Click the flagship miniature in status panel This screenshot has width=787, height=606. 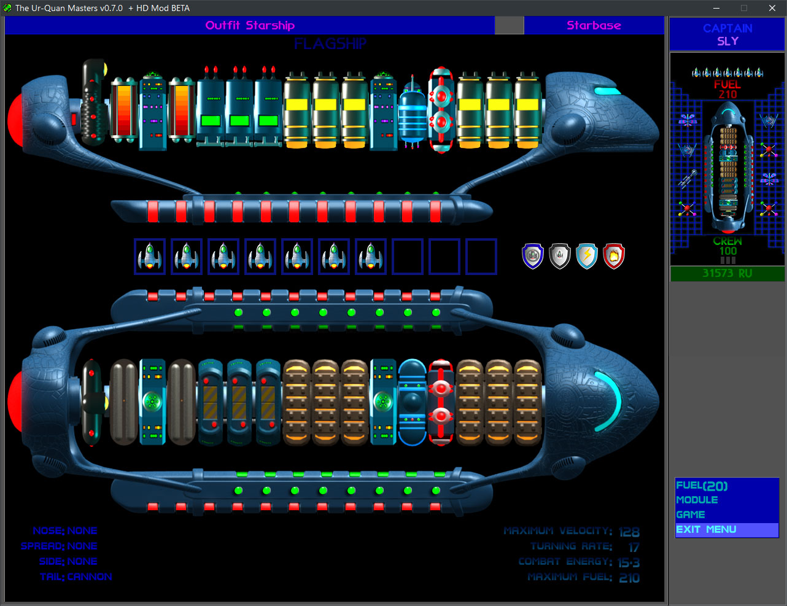(728, 168)
